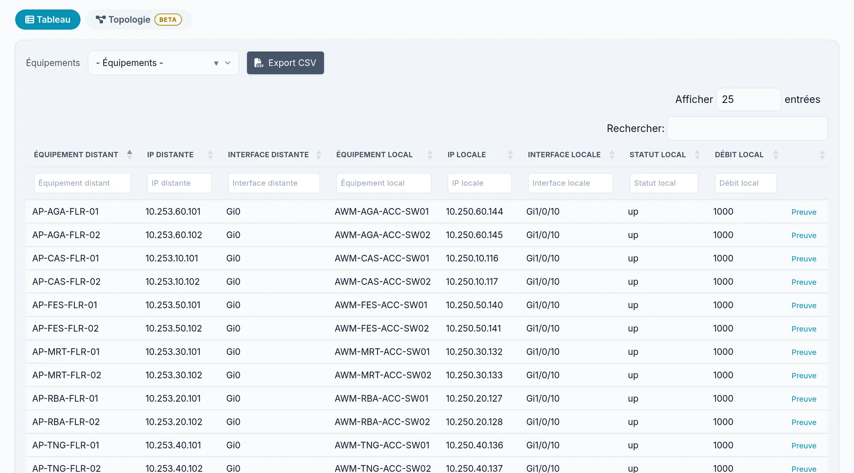Image resolution: width=854 pixels, height=473 pixels.
Task: Sort by Équipement Local column arrows
Action: [x=430, y=155]
